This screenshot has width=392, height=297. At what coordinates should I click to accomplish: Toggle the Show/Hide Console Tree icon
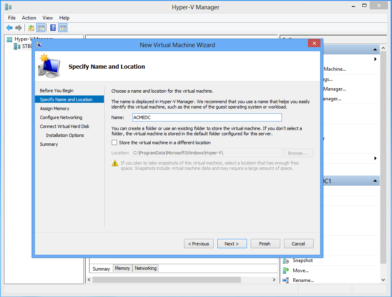(41, 28)
